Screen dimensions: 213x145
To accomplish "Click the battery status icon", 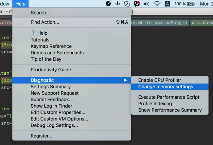I will click(x=191, y=4).
